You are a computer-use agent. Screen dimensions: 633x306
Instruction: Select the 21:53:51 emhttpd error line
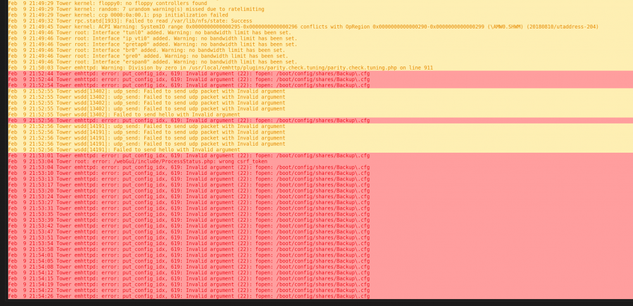pyautogui.click(x=189, y=238)
